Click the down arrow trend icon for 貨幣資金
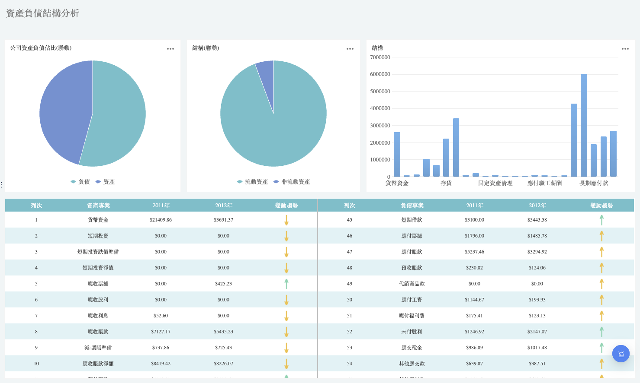640x383 pixels. pos(286,220)
